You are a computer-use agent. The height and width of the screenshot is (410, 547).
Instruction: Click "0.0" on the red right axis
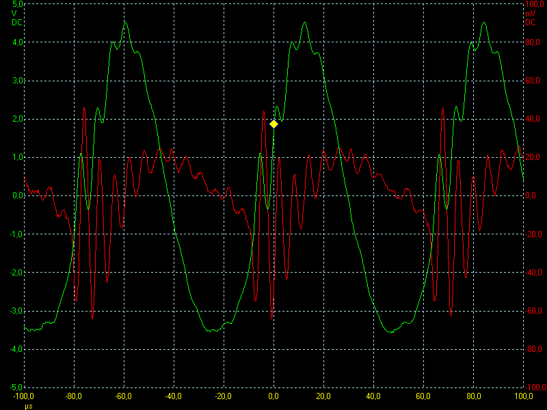(530, 195)
